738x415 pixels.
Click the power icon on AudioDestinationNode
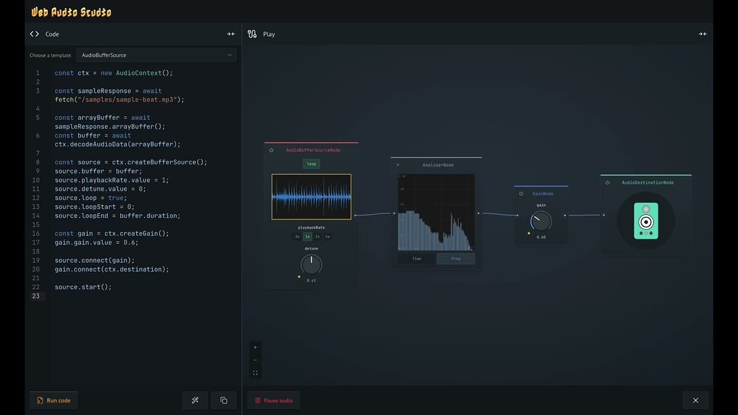(606, 182)
